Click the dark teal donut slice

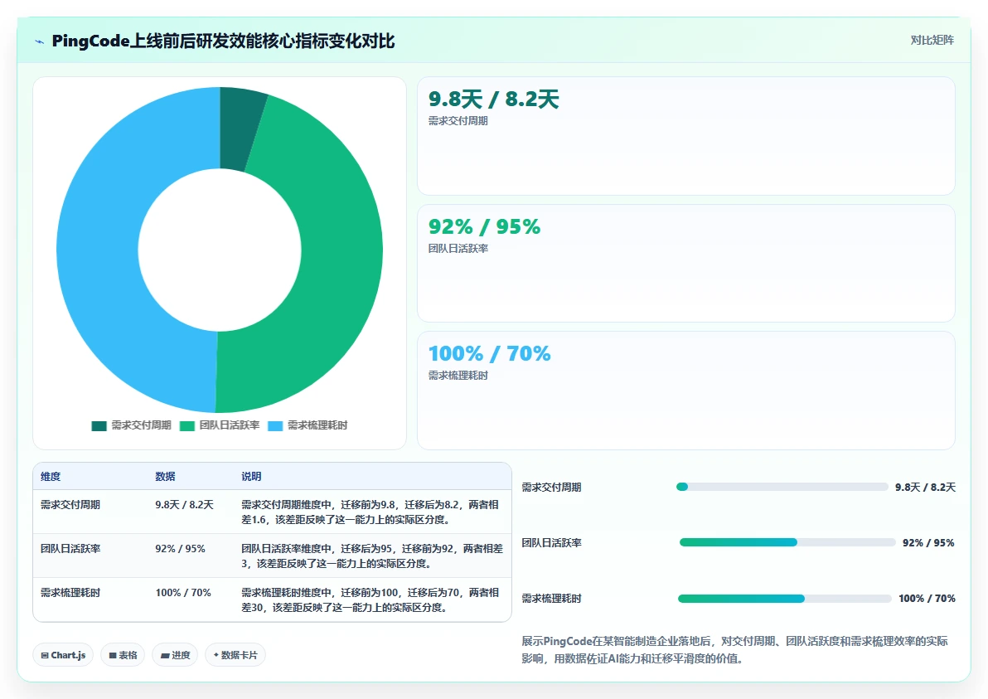[240, 129]
